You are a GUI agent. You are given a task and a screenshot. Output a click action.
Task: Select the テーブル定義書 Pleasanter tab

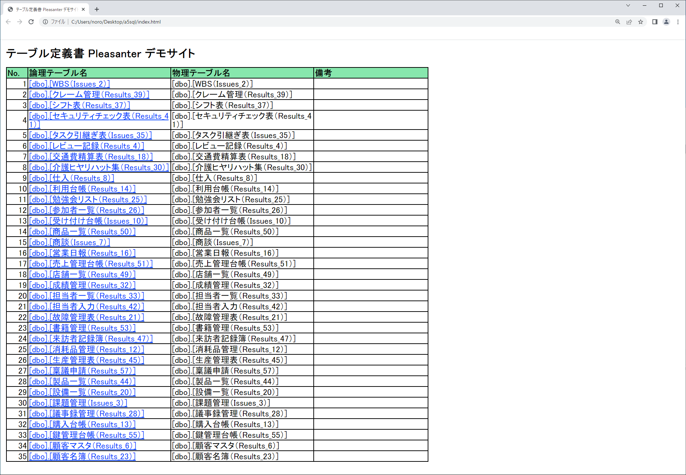45,9
